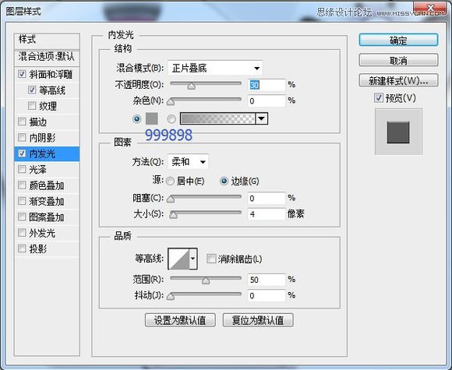Toggle the 等高线 style checkbox
Screen dimensions: 452x370
[32, 90]
